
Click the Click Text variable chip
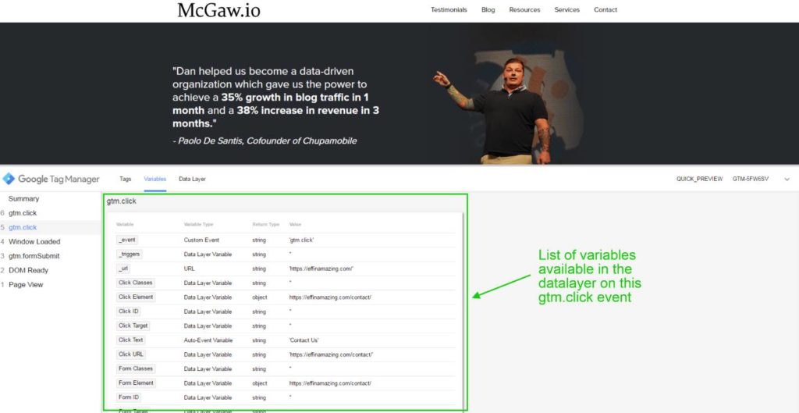131,340
